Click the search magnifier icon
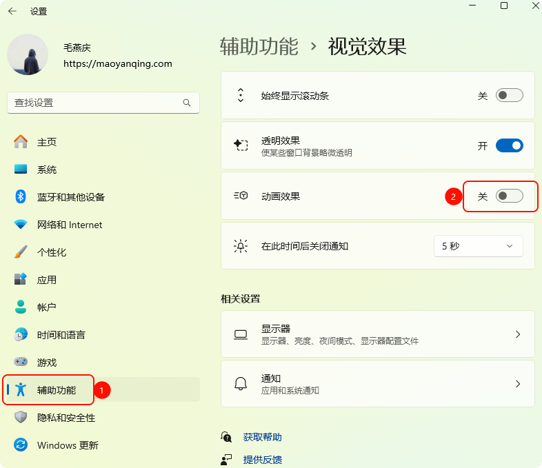Image resolution: width=542 pixels, height=468 pixels. tap(187, 103)
